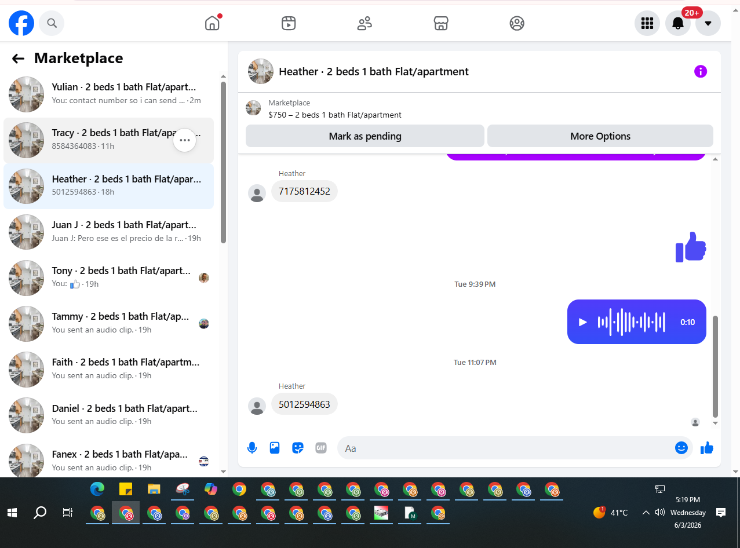
Task: Click Heather's avatar beside 5012594863 message
Action: 257,406
